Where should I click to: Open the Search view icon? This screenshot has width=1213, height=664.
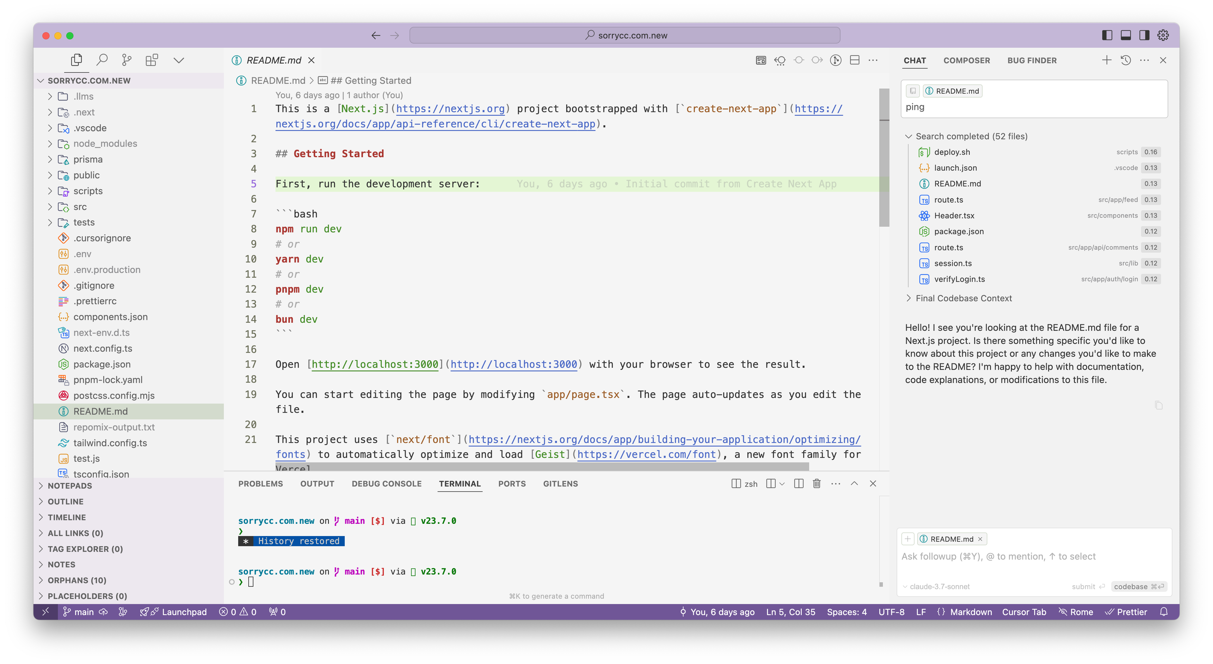point(102,60)
